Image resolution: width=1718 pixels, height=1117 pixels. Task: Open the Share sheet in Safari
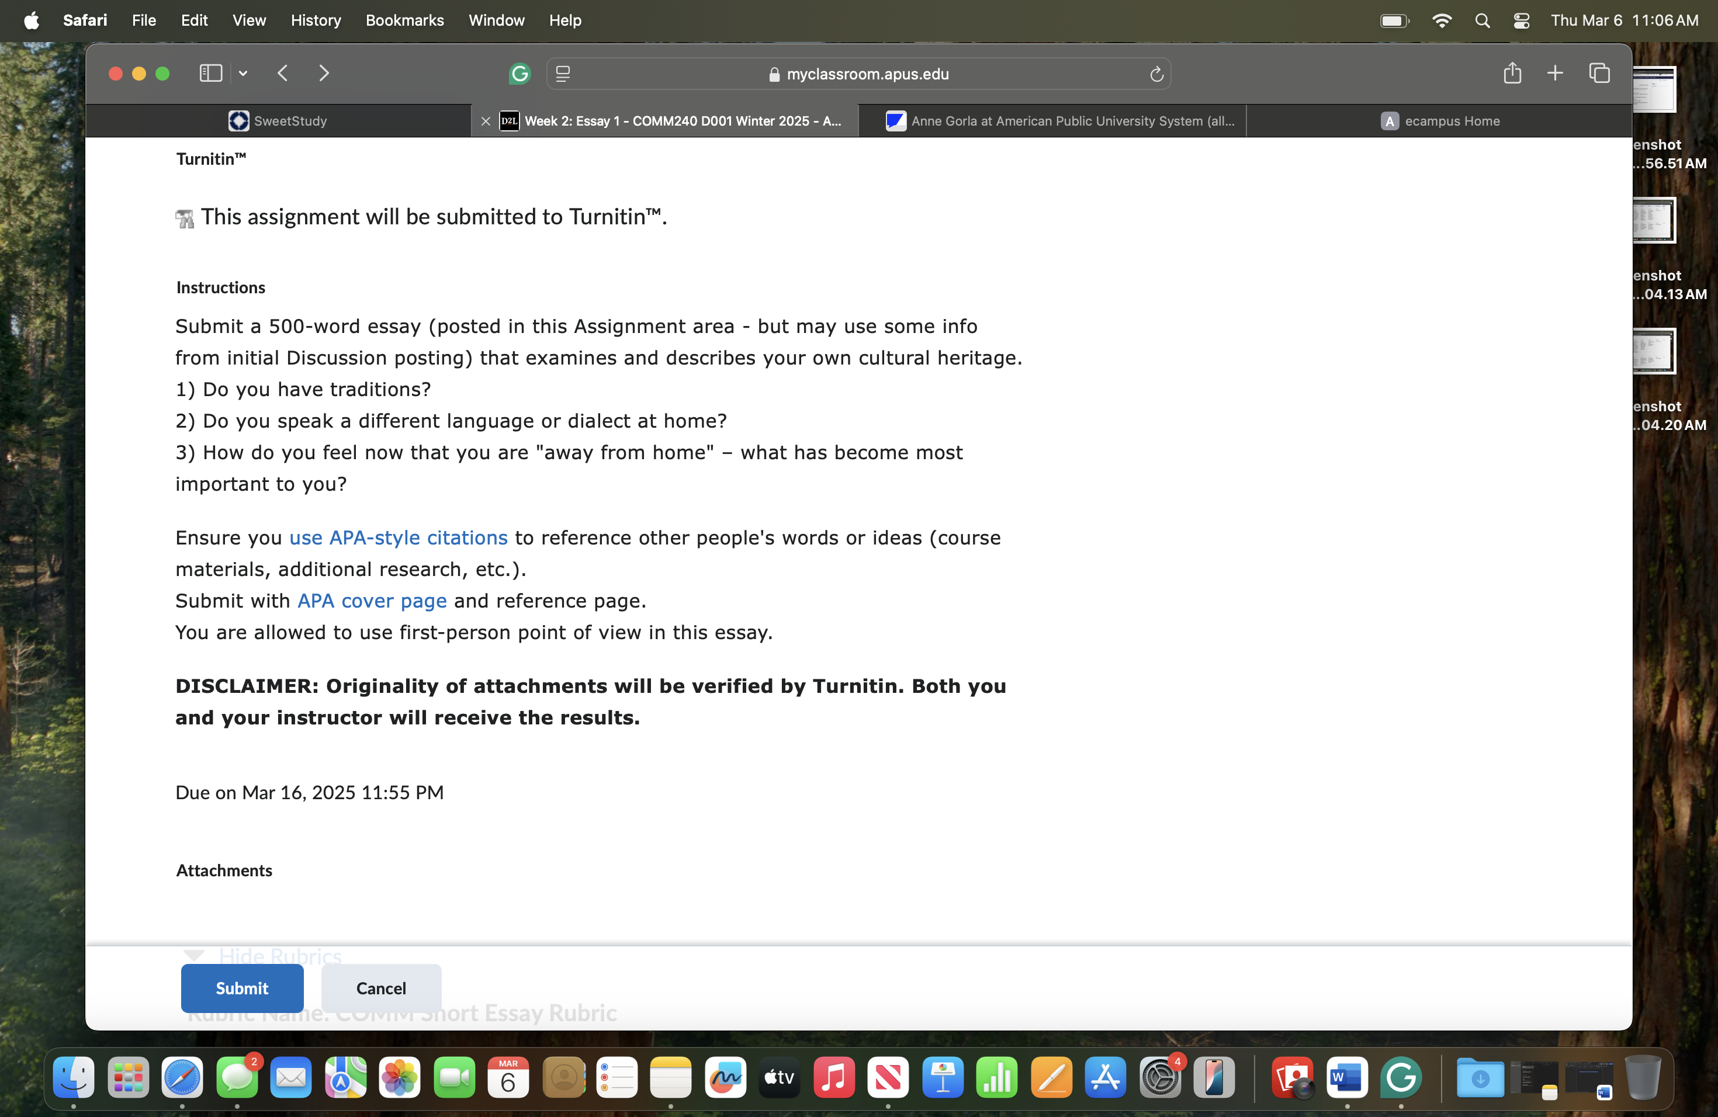1512,73
